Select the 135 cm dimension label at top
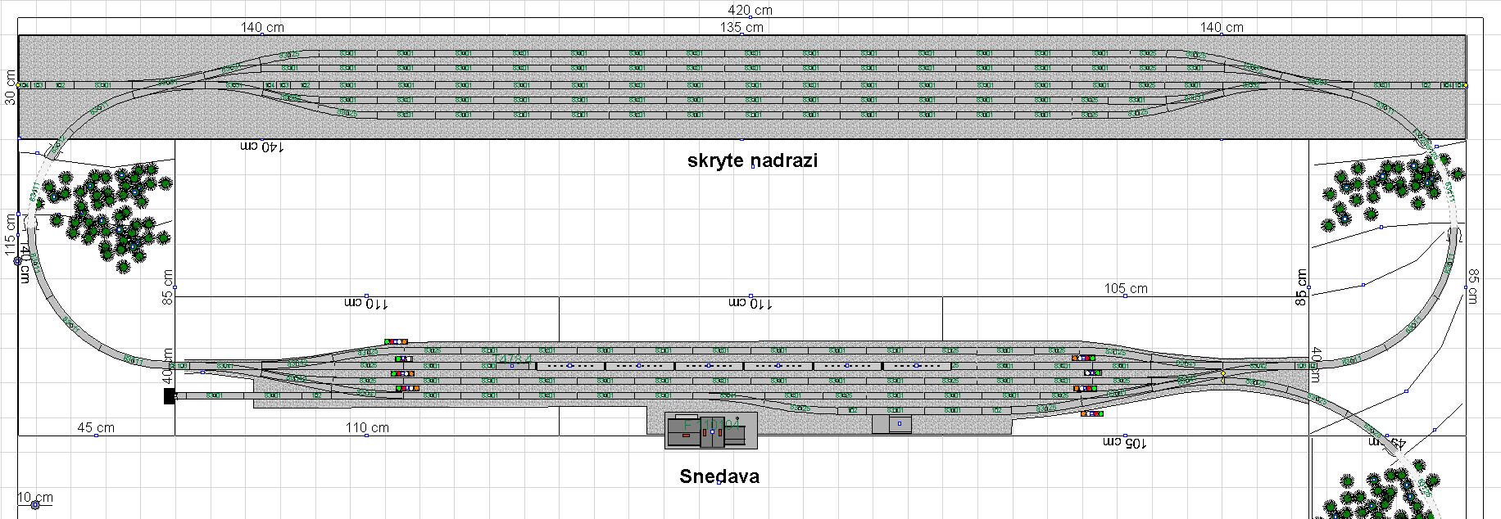This screenshot has width=1501, height=519. 741,27
